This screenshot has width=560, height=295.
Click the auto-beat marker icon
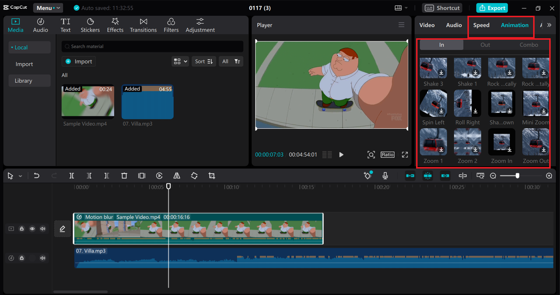(x=368, y=176)
